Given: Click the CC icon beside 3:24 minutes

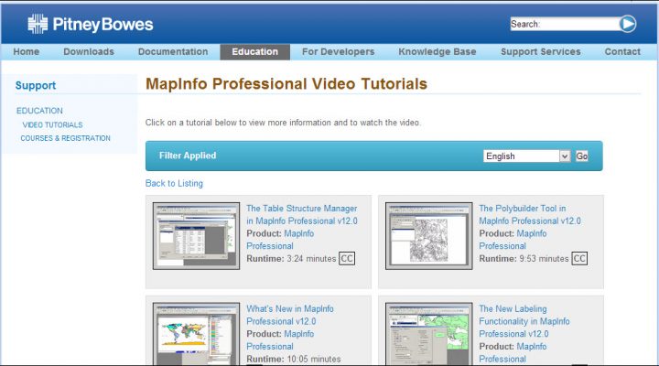Looking at the screenshot, I should [347, 258].
